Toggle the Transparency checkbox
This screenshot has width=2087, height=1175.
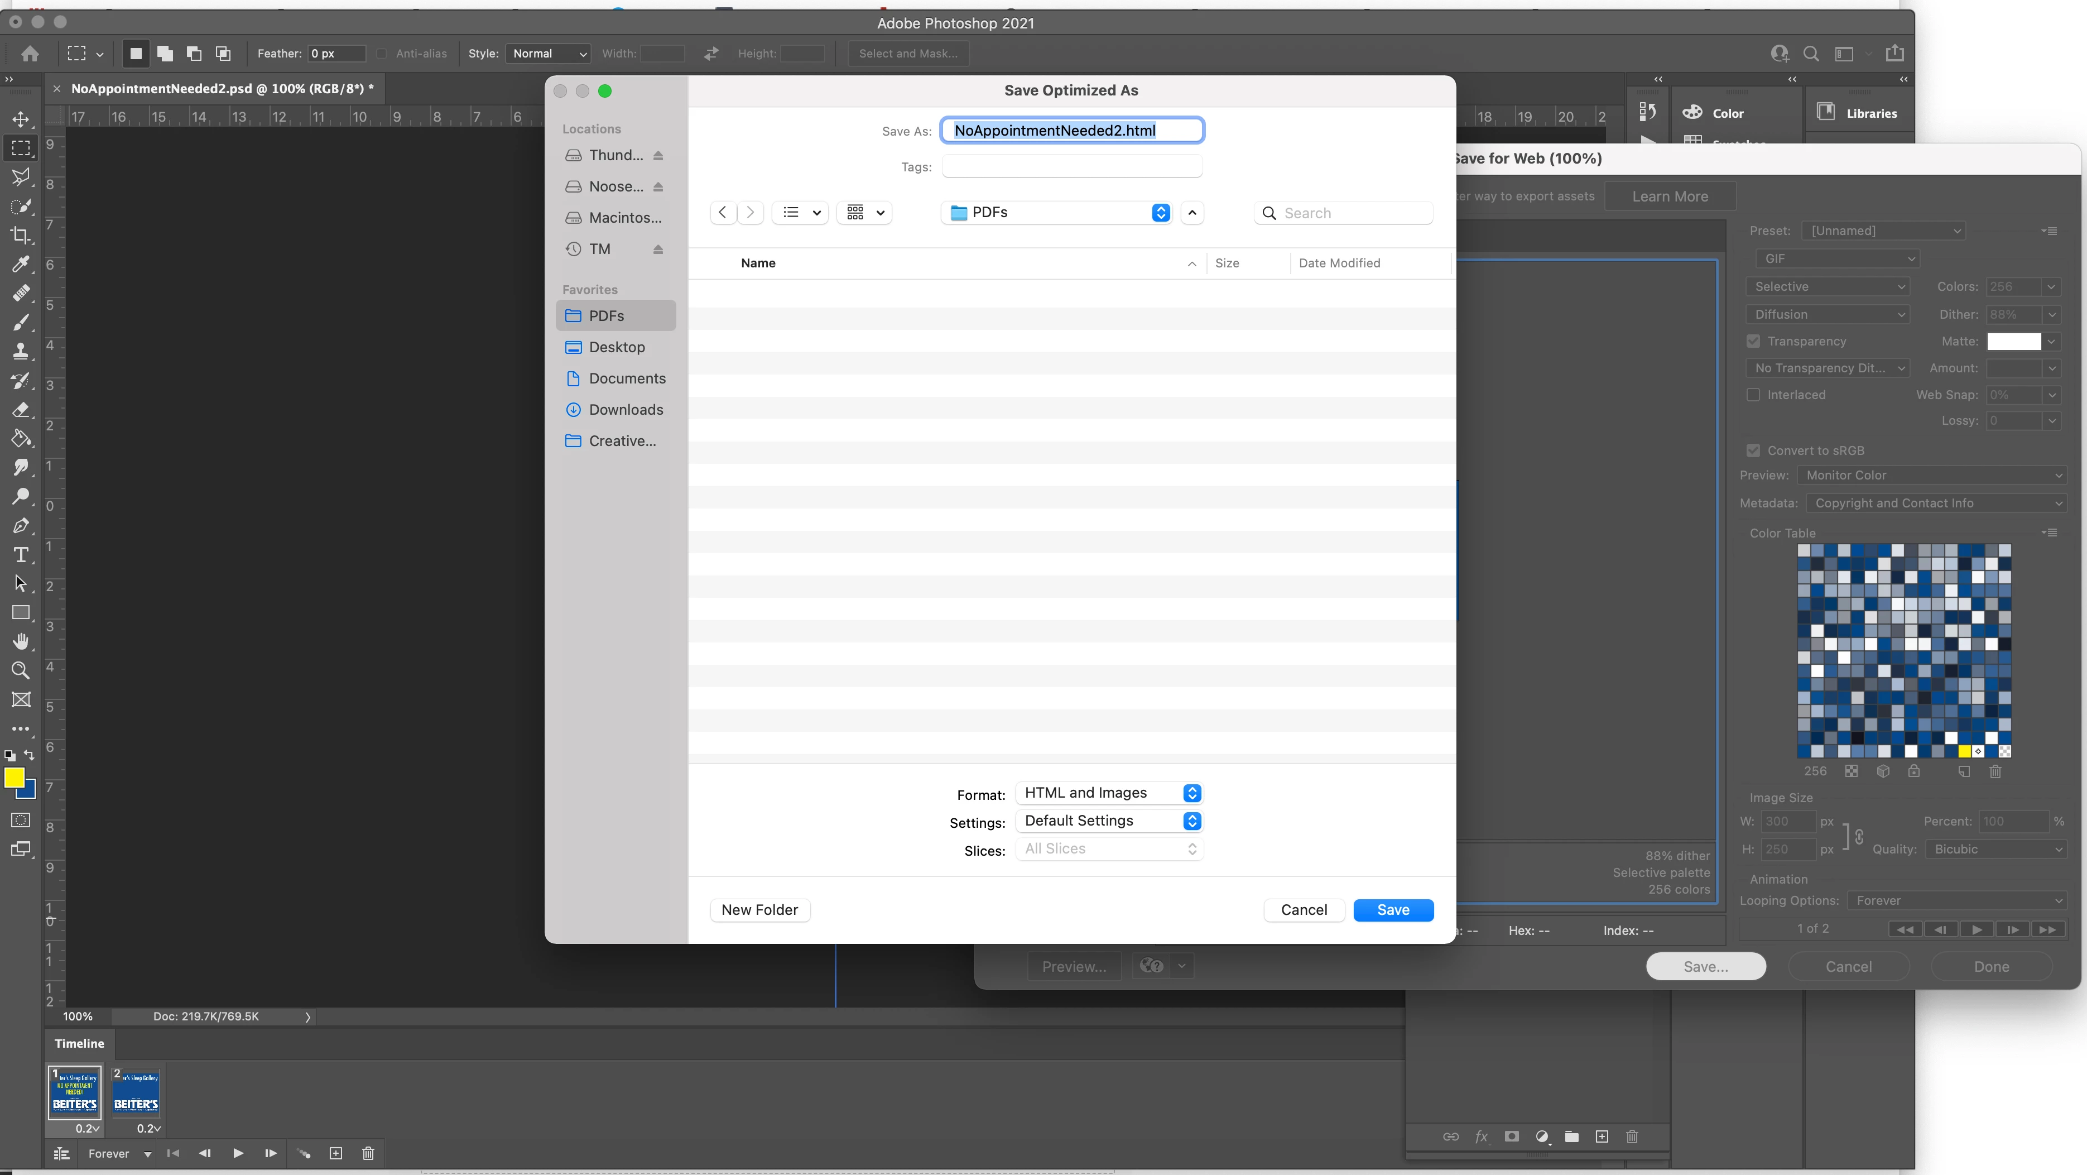pyautogui.click(x=1753, y=341)
